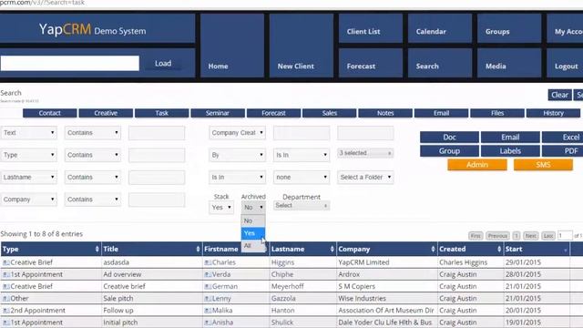
Task: Click the icon beside 1st Appointment Ad overview
Action: click(x=6, y=274)
